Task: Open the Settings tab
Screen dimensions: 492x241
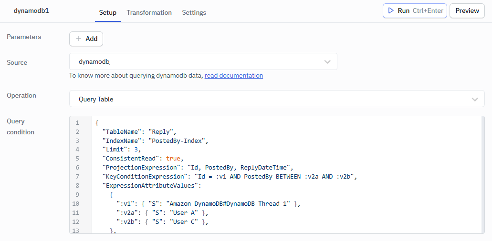Action: pos(194,12)
